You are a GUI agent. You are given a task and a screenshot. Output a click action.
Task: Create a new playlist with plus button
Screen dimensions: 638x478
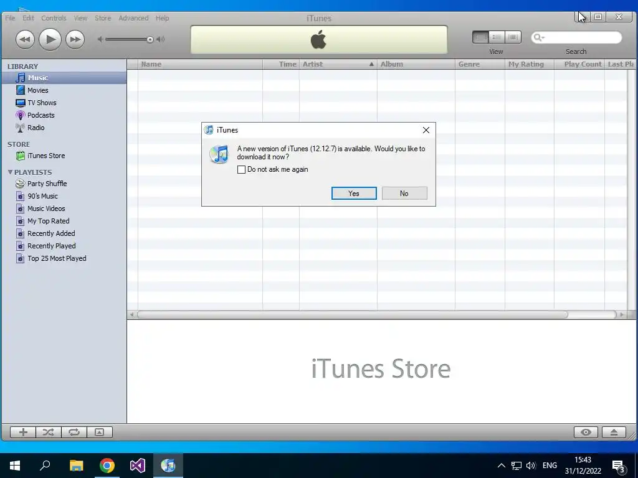23,432
